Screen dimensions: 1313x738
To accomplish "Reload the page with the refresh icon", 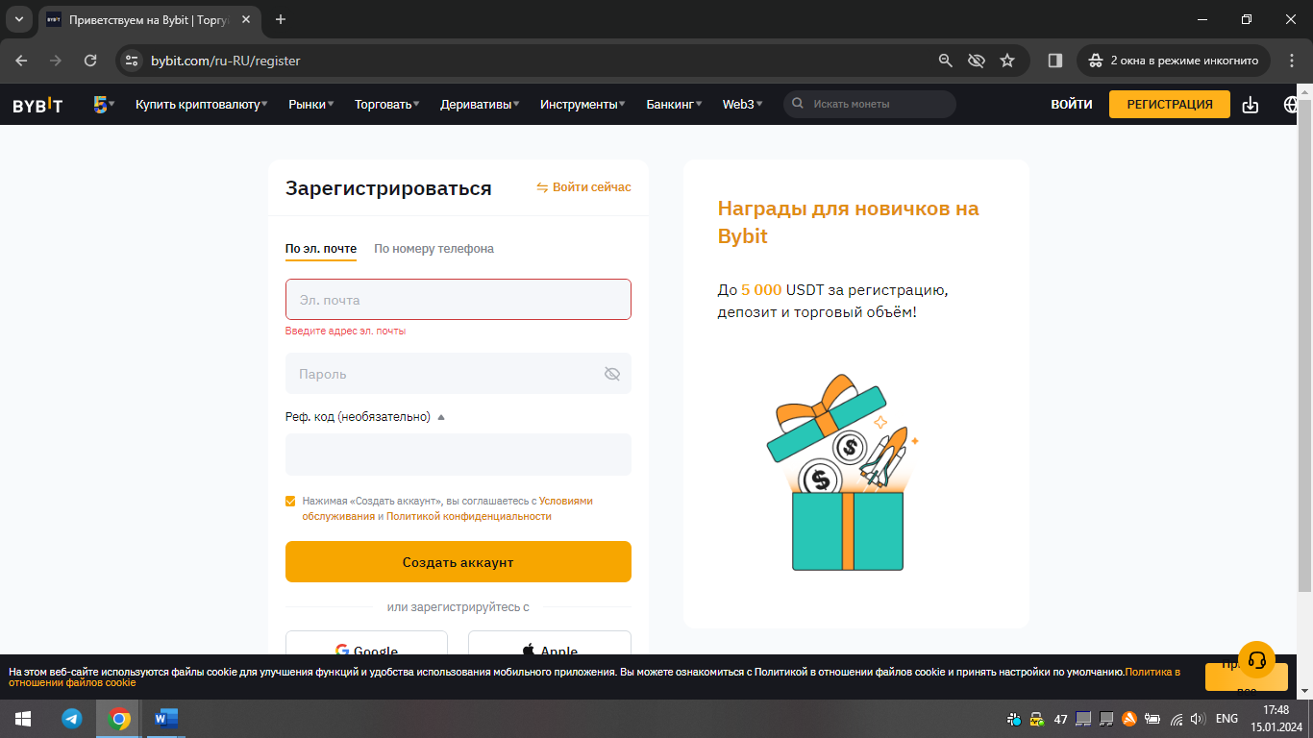I will click(x=90, y=61).
